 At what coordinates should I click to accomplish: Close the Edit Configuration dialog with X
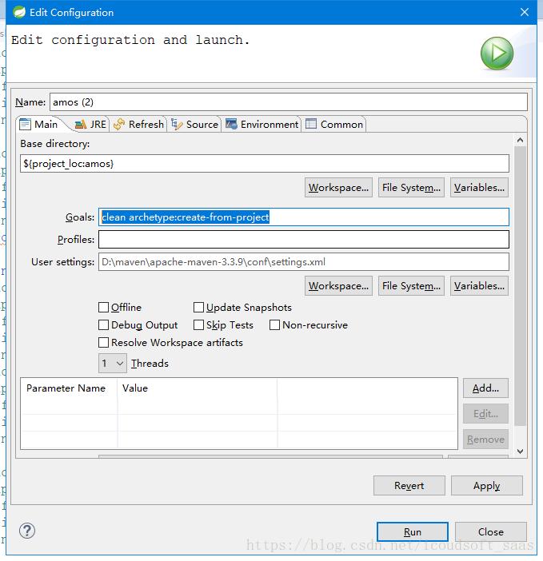pos(525,12)
